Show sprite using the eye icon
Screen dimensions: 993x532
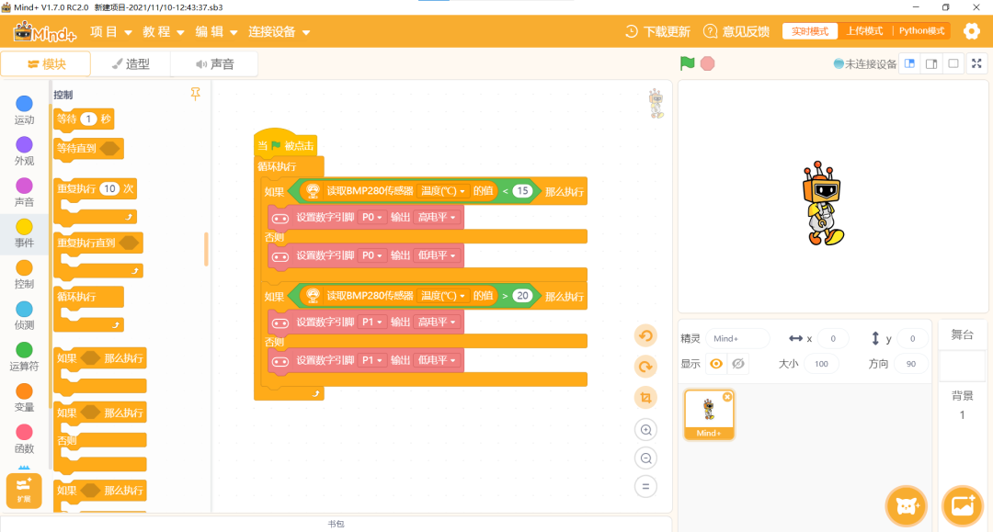(x=716, y=364)
